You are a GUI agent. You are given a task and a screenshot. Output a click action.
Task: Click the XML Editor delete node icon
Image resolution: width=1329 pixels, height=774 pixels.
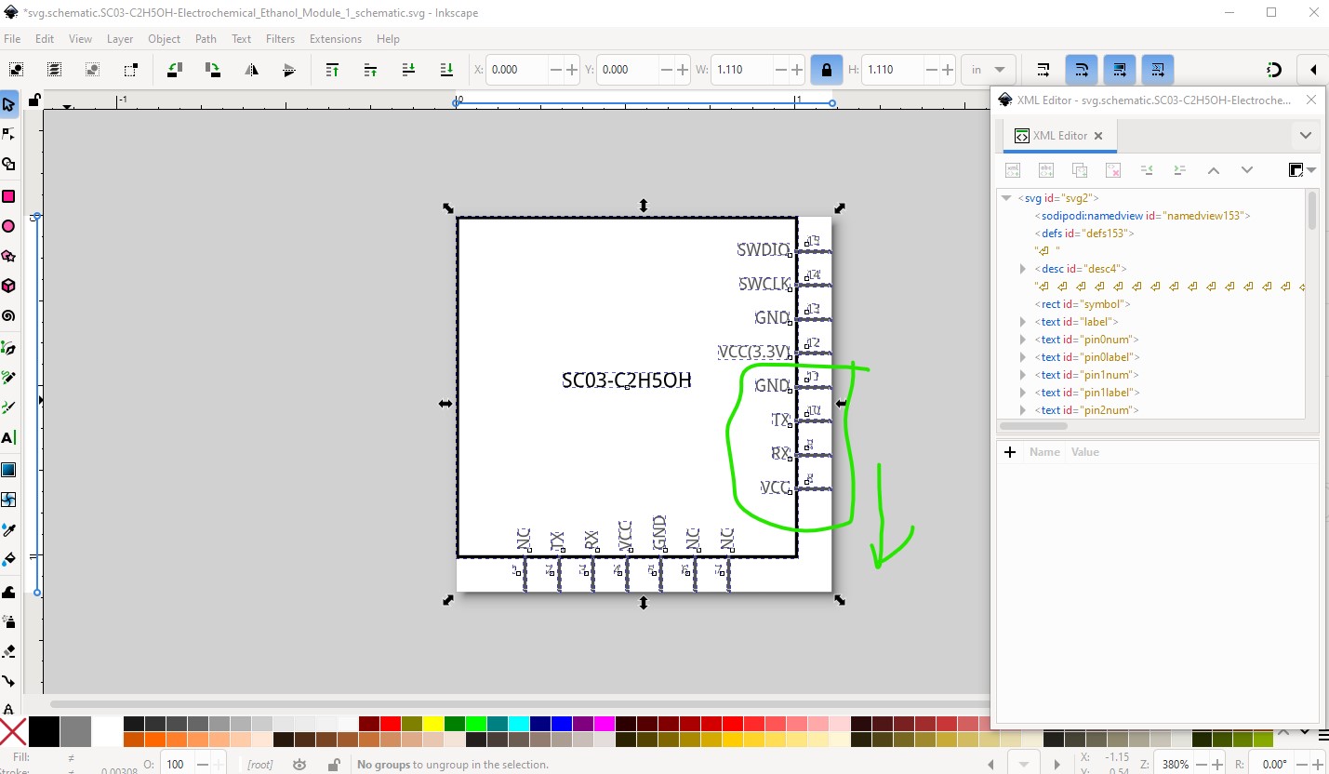tap(1112, 170)
